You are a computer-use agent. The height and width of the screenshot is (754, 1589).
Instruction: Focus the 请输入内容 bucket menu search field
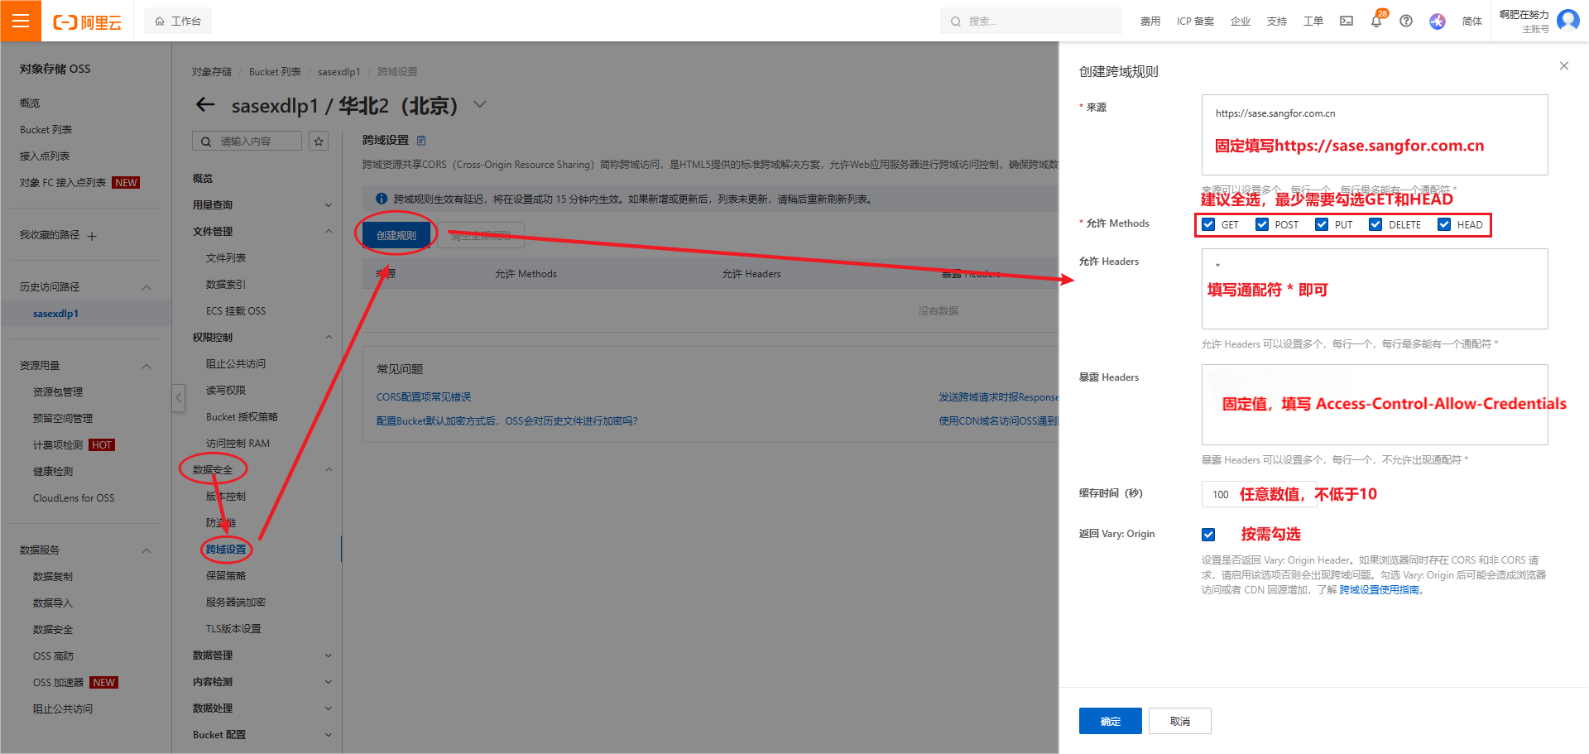click(x=247, y=142)
